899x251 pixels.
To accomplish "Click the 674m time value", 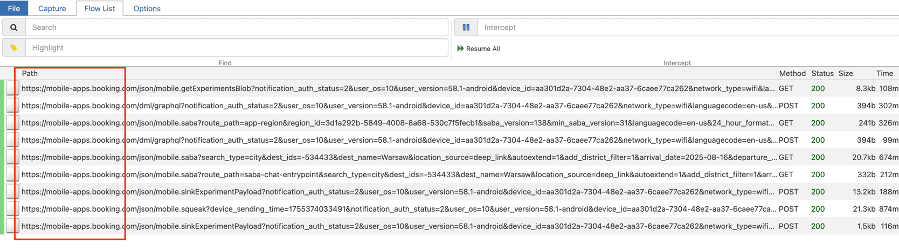I will [x=889, y=157].
